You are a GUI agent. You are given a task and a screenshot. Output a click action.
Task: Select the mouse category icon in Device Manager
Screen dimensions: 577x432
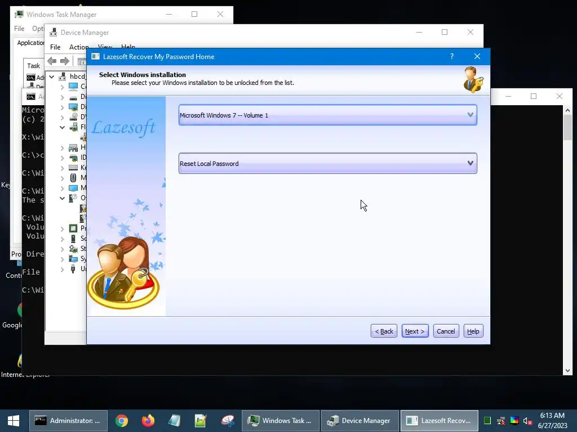tap(73, 178)
